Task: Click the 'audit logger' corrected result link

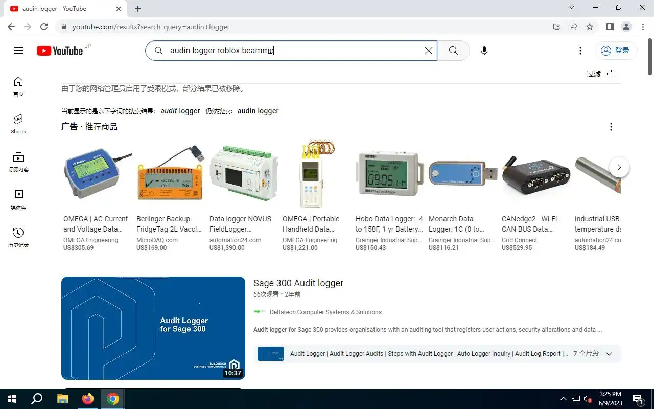Action: pos(180,111)
